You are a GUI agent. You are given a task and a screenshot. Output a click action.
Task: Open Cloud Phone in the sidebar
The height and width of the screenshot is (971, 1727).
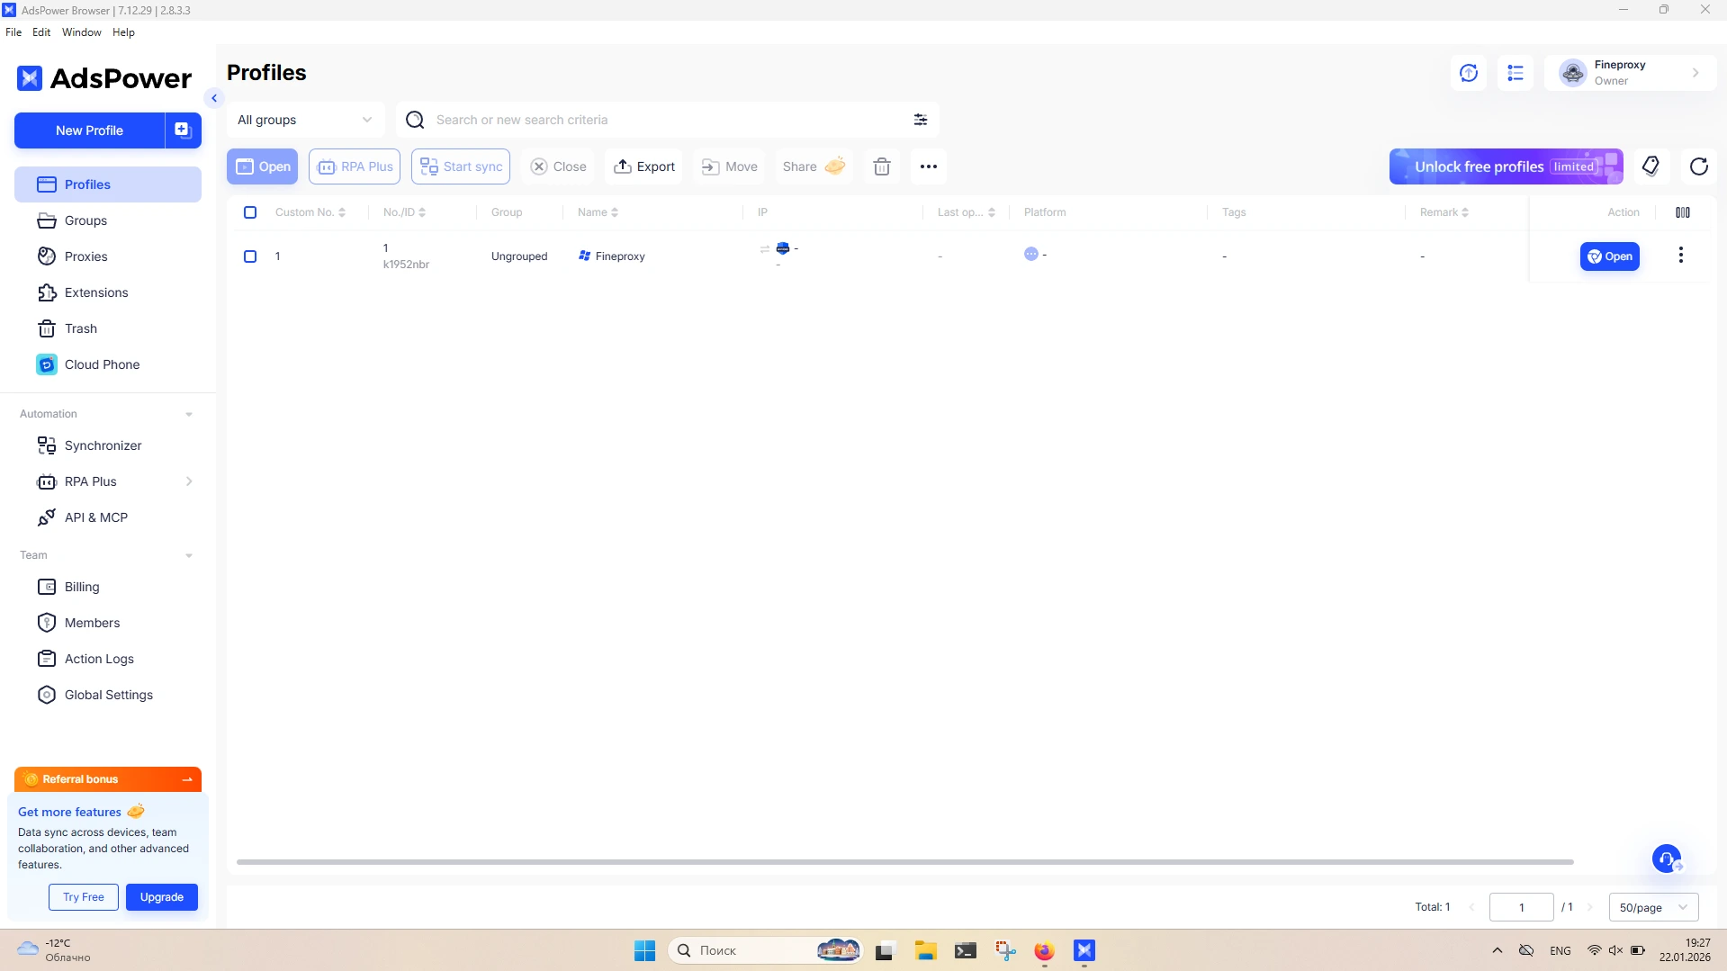click(x=108, y=364)
